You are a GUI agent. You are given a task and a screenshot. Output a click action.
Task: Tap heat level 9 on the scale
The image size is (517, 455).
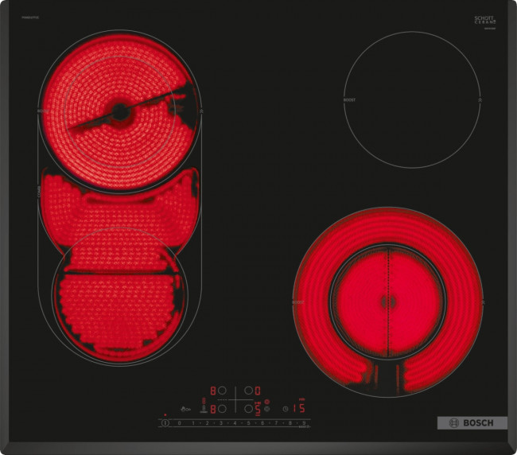point(302,424)
